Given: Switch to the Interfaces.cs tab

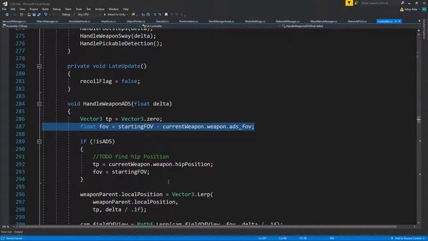Looking at the screenshot, I should pos(108,21).
